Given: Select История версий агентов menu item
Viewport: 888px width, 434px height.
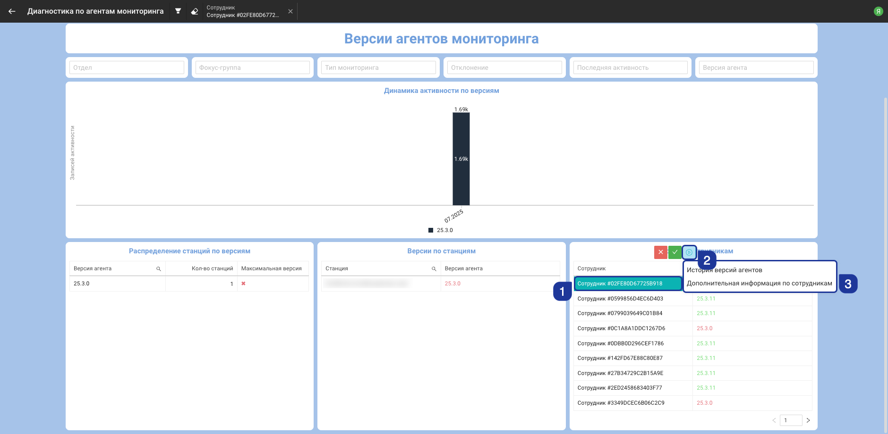Looking at the screenshot, I should pyautogui.click(x=724, y=270).
